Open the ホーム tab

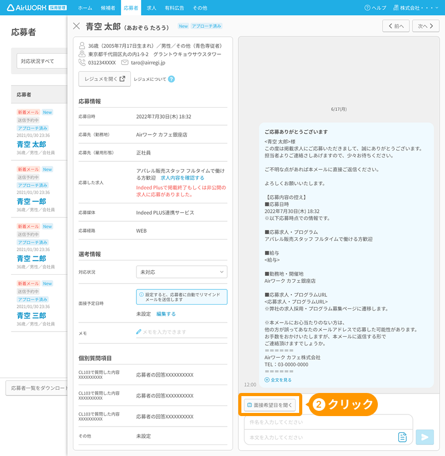[x=85, y=8]
